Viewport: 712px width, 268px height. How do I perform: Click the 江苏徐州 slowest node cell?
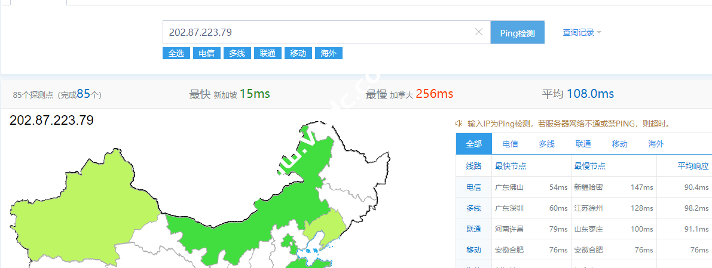[x=588, y=208]
